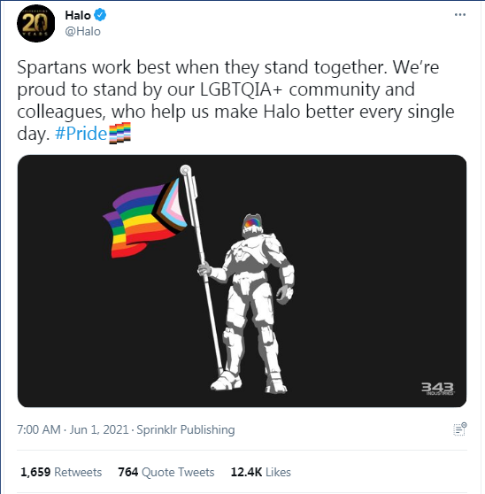Click the dotted note icon beside the timestamp
485x494 pixels.
point(460,429)
